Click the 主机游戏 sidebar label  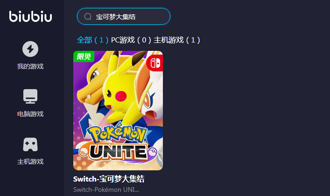(x=30, y=161)
